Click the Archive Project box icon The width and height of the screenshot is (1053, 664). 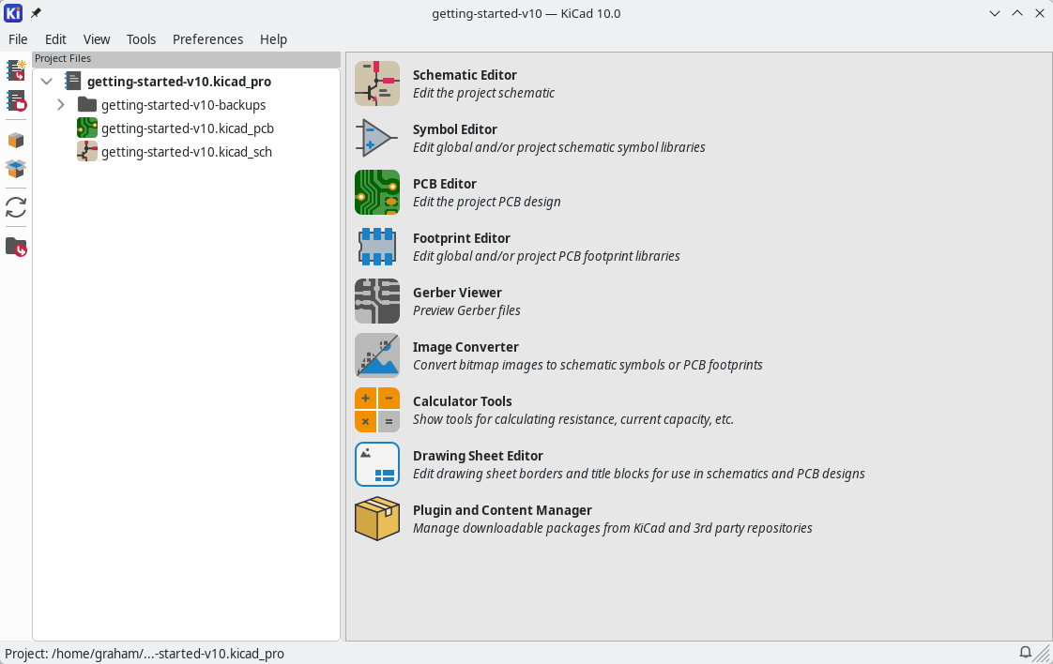click(16, 141)
